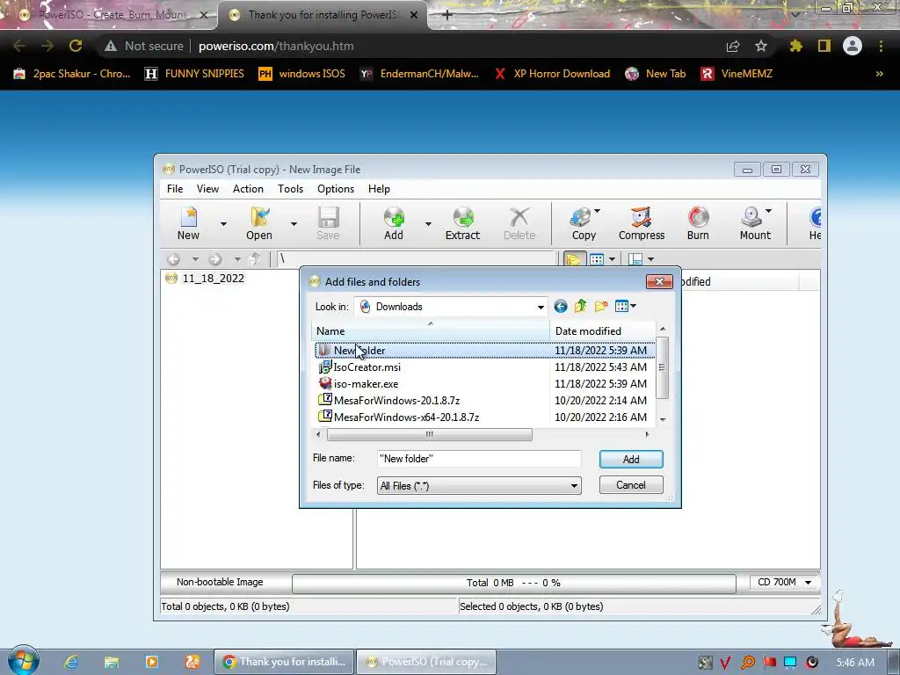This screenshot has height=675, width=900.
Task: Open Internet Explorer from the taskbar
Action: tap(70, 662)
